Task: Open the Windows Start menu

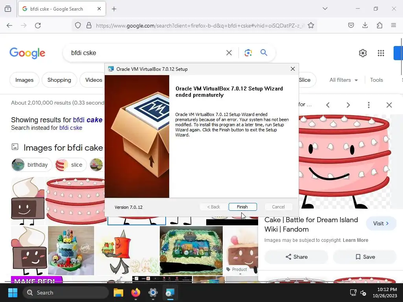Action: tap(13, 293)
